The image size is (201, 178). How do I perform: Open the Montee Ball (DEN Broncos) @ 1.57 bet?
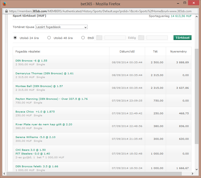[39, 86]
